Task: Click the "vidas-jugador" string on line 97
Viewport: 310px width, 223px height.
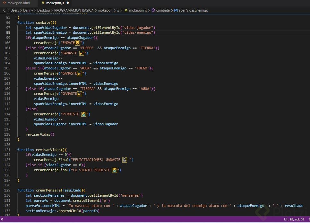Action: pos(138,28)
